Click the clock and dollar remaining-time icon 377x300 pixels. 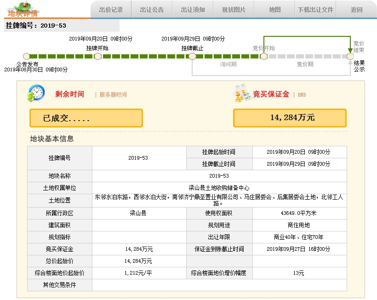point(36,93)
